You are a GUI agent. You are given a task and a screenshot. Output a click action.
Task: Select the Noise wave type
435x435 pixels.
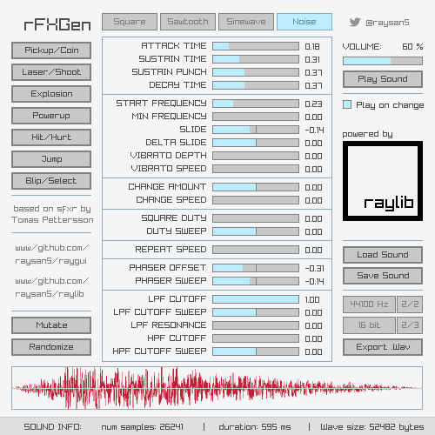304,22
